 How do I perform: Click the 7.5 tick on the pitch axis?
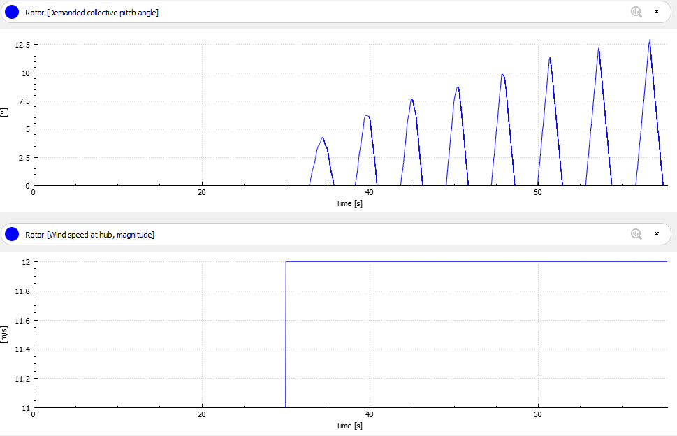click(x=24, y=101)
